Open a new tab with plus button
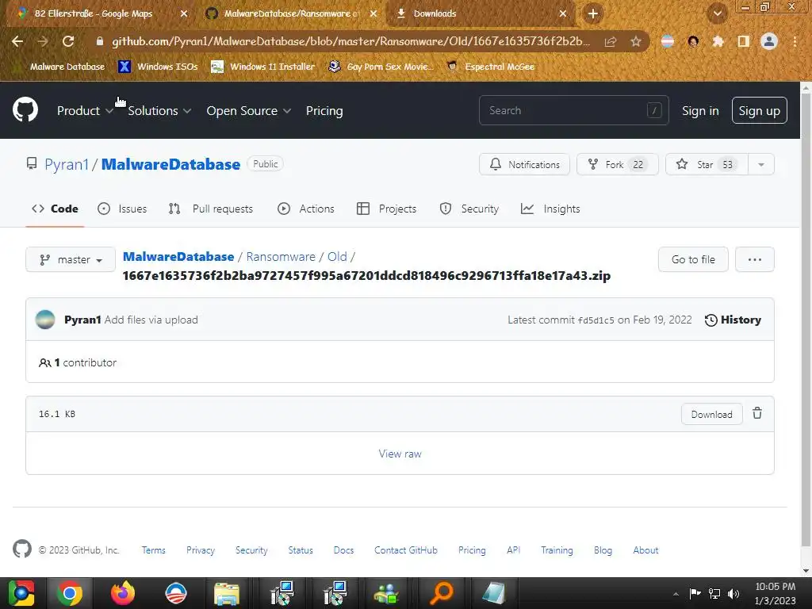Image resolution: width=812 pixels, height=609 pixels. pyautogui.click(x=593, y=13)
